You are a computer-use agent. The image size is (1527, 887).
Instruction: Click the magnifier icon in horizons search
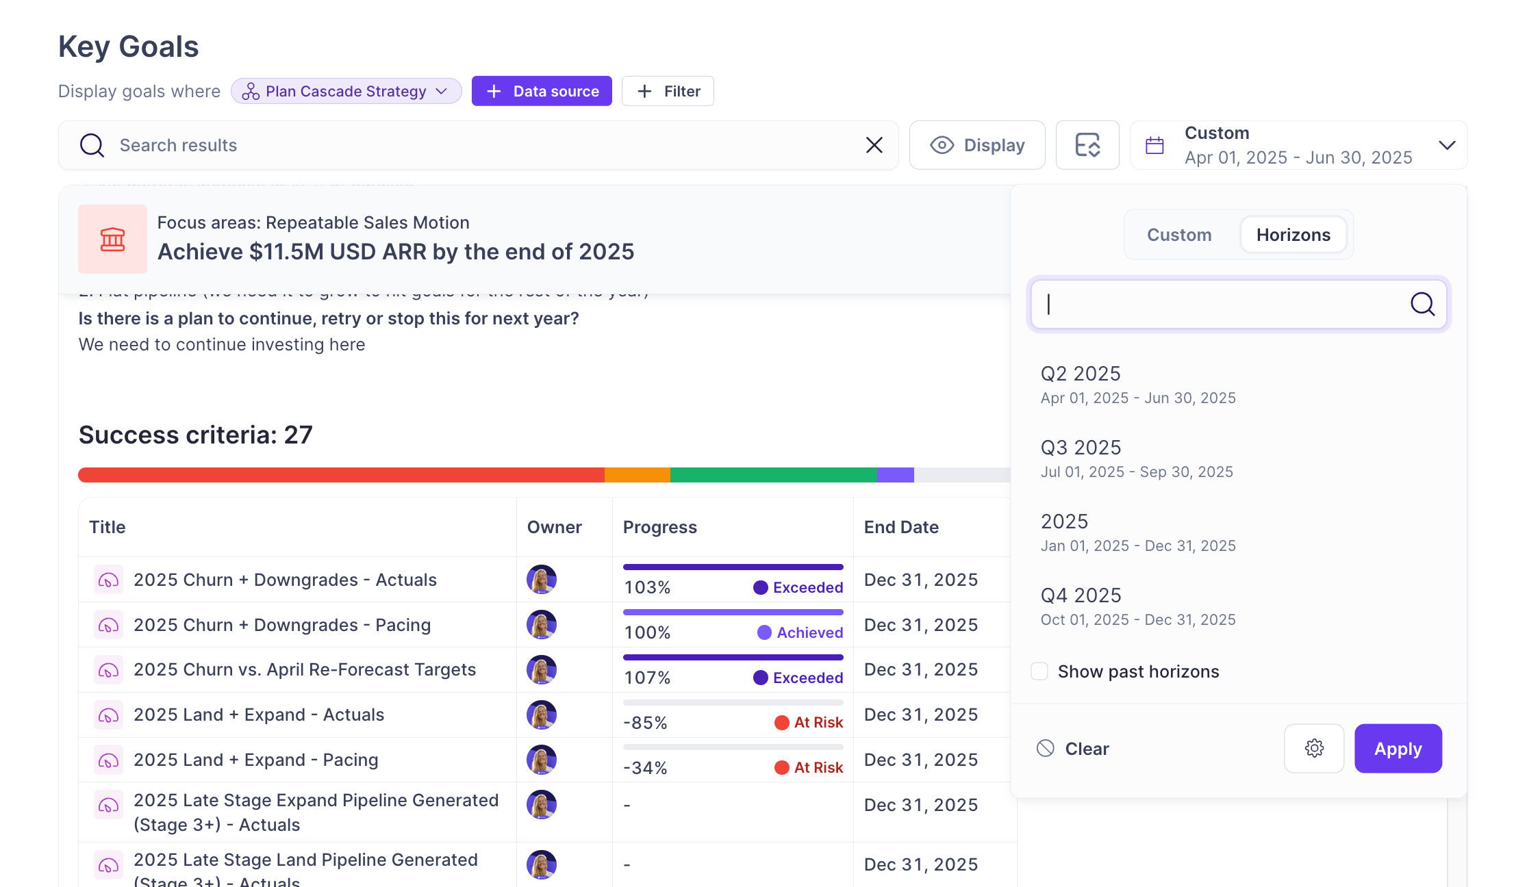(x=1422, y=304)
